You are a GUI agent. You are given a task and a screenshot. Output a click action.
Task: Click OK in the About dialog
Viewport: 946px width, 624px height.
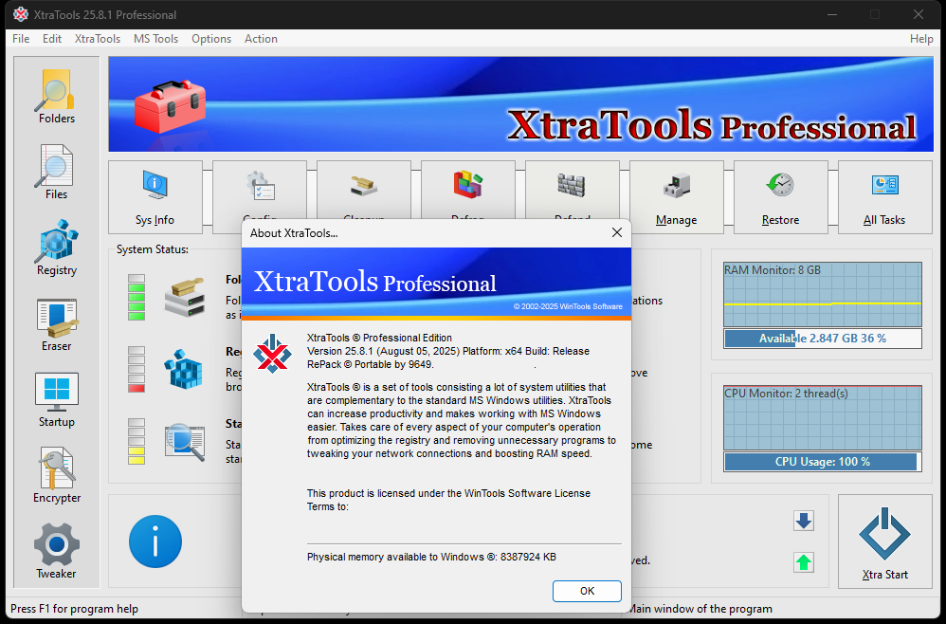[x=587, y=591]
